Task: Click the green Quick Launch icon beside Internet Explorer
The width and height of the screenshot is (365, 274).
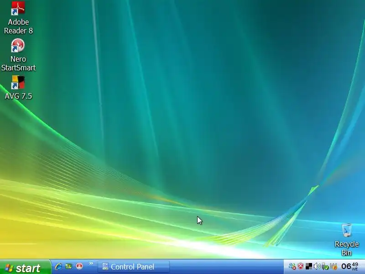Action: click(x=69, y=266)
